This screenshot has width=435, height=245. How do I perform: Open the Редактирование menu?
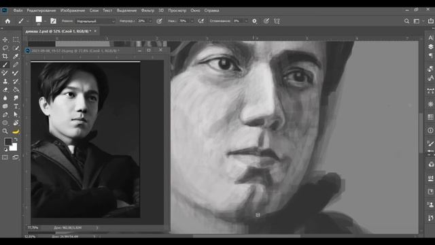pyautogui.click(x=41, y=11)
